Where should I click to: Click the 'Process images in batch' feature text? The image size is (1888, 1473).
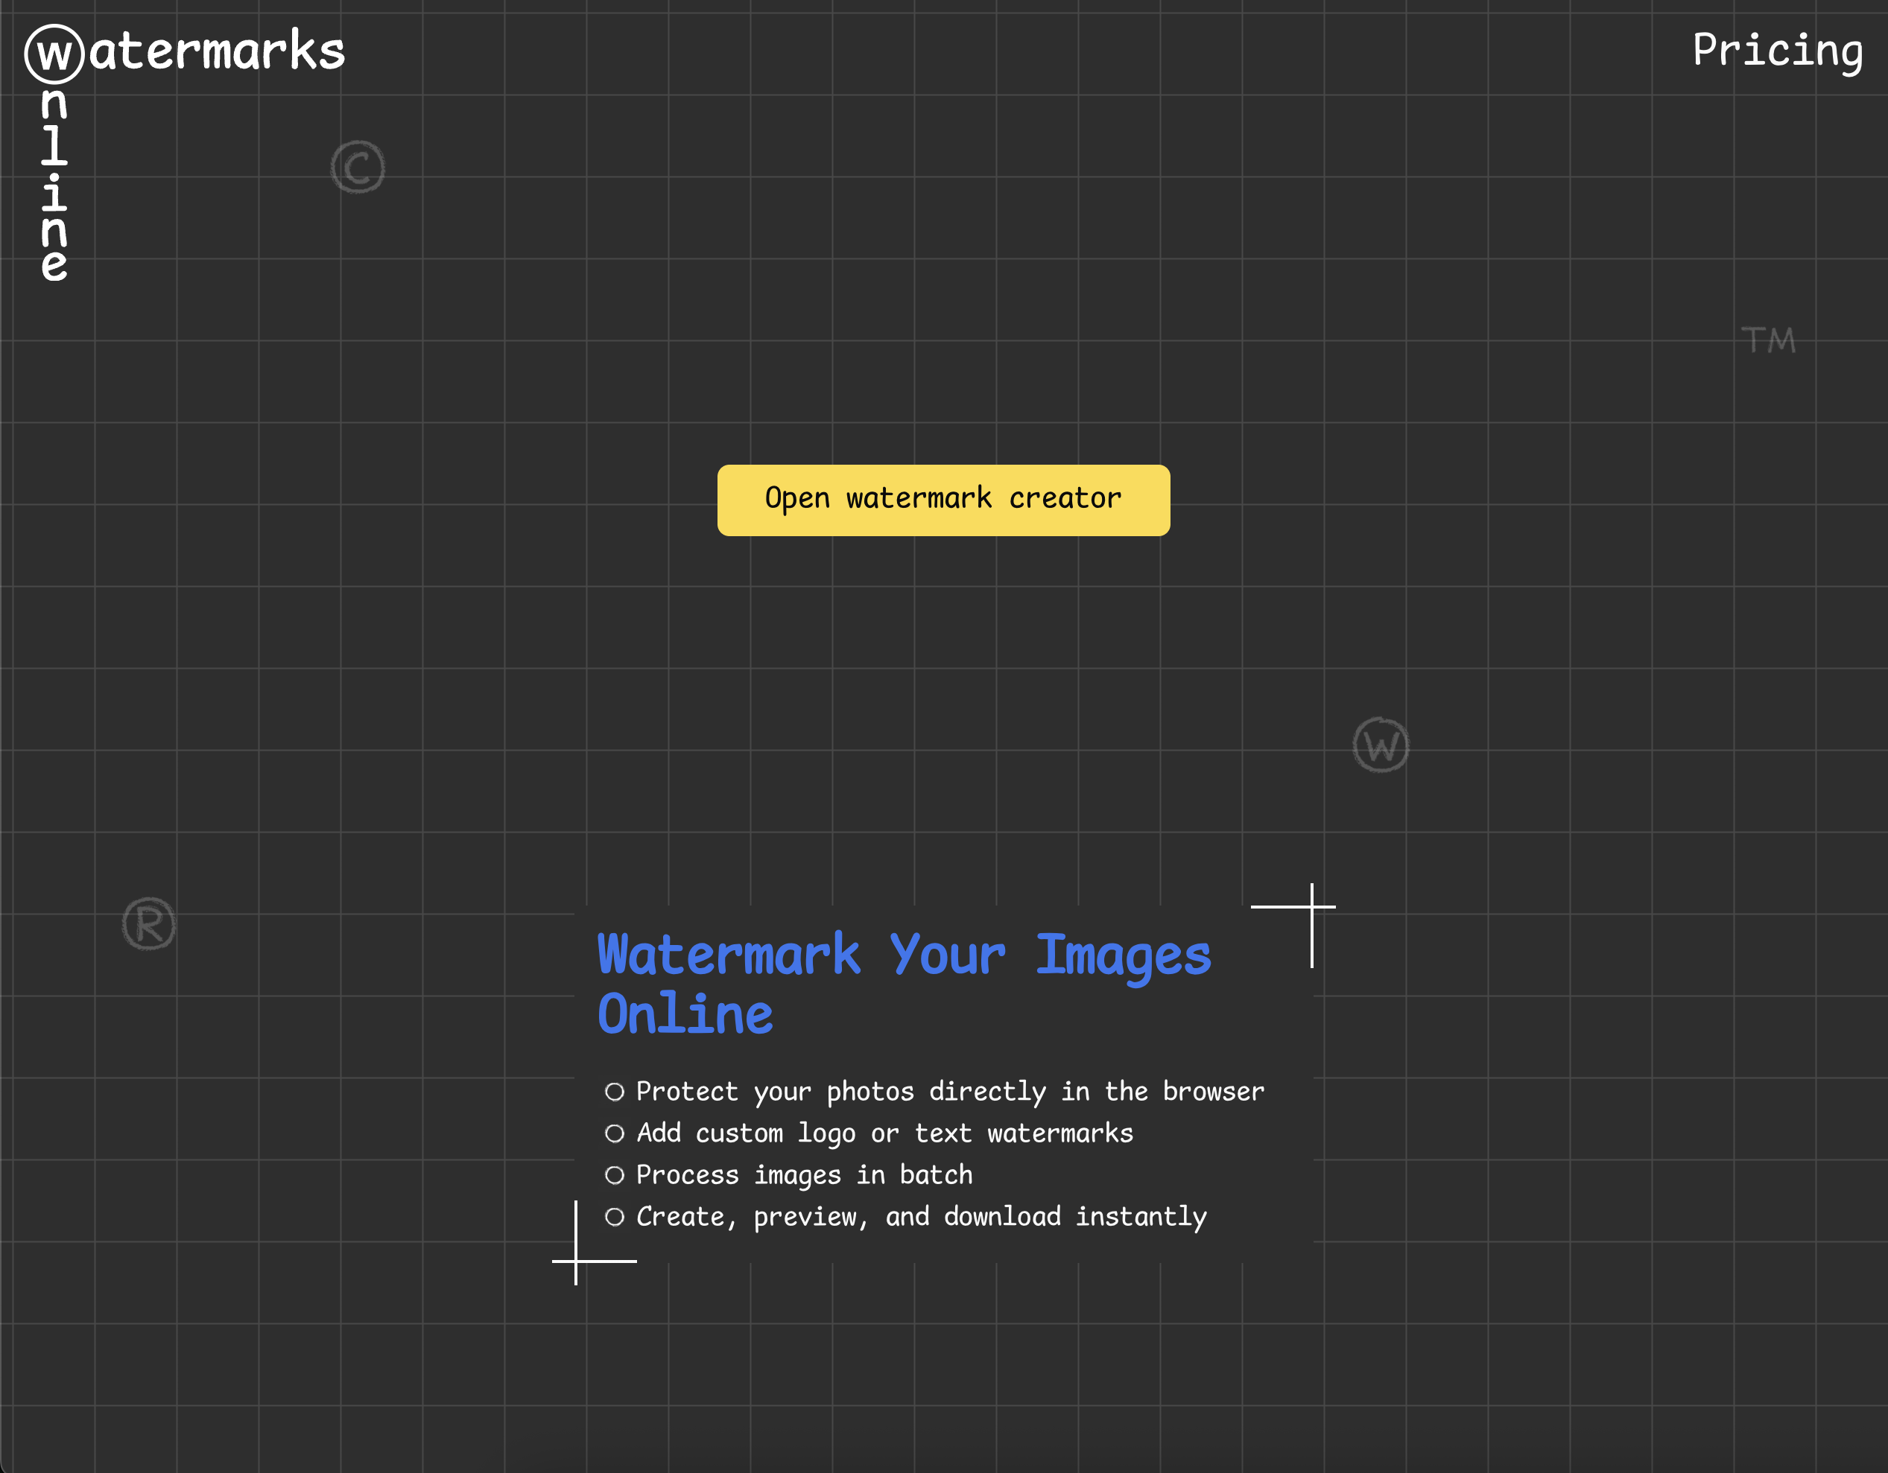pyautogui.click(x=803, y=1175)
